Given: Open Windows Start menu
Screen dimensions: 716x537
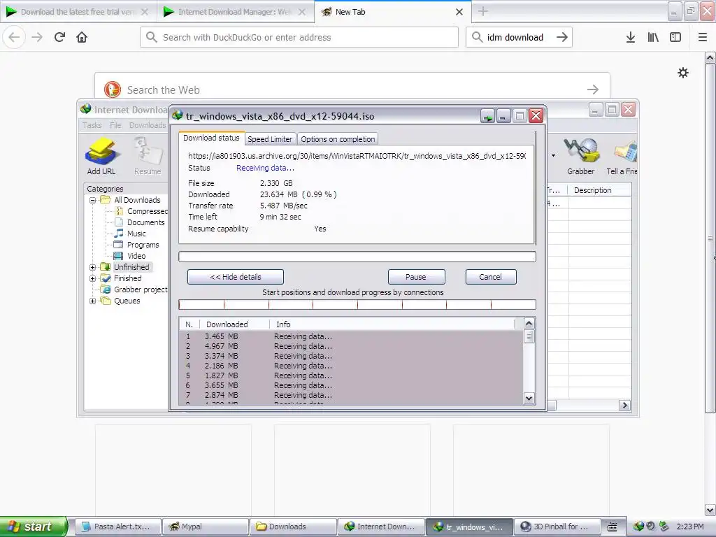Looking at the screenshot, I should pyautogui.click(x=34, y=527).
